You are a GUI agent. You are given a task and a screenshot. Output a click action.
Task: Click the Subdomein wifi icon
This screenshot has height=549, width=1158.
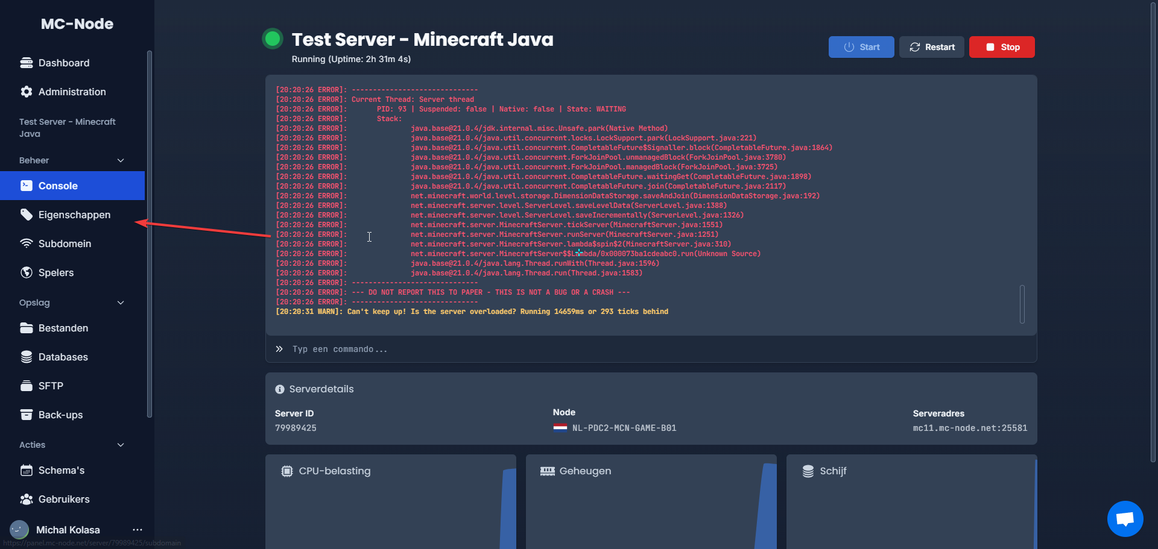point(27,243)
